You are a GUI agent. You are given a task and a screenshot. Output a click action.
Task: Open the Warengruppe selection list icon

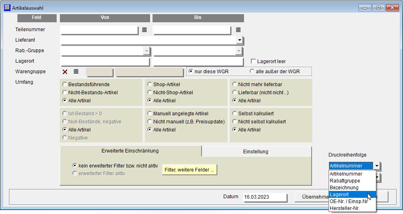coord(76,72)
